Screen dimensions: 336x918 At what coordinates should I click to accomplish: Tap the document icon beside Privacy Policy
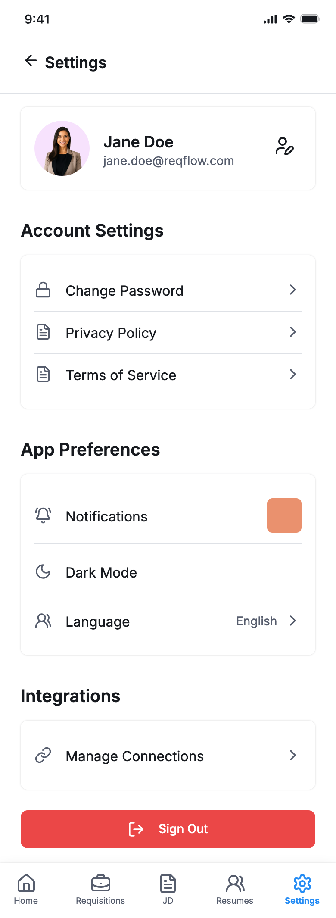(x=43, y=332)
